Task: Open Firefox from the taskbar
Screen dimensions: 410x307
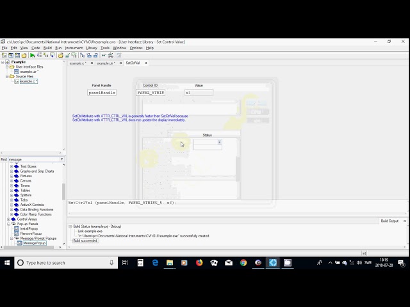Action: point(199,263)
